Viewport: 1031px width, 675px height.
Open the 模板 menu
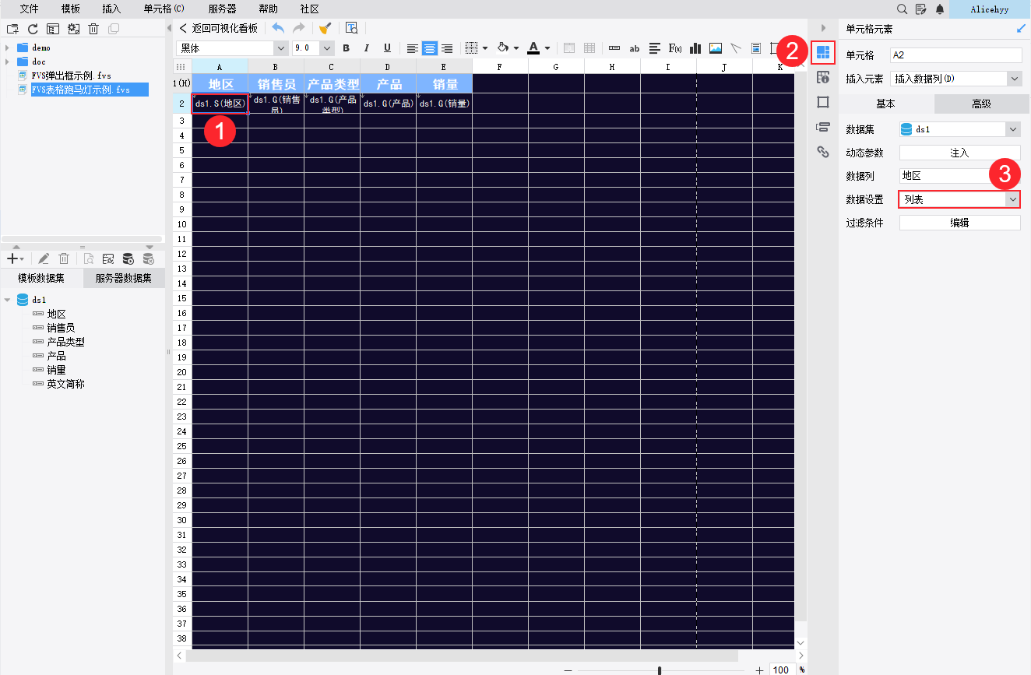(70, 9)
